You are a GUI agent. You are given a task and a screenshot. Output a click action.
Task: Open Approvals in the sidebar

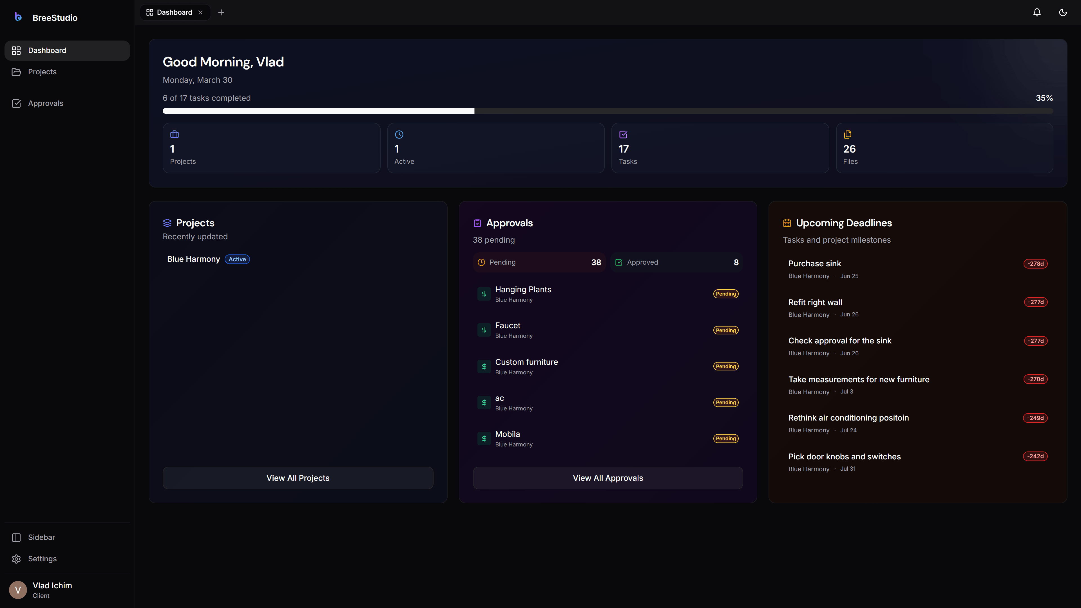(x=67, y=103)
